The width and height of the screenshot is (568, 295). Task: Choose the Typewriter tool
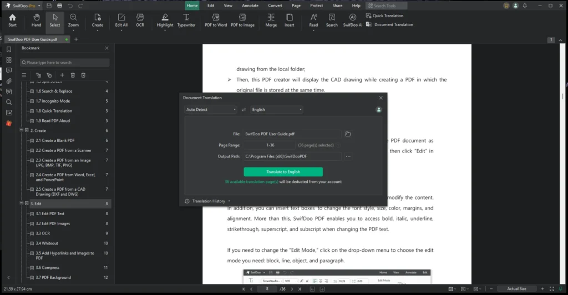pyautogui.click(x=186, y=21)
